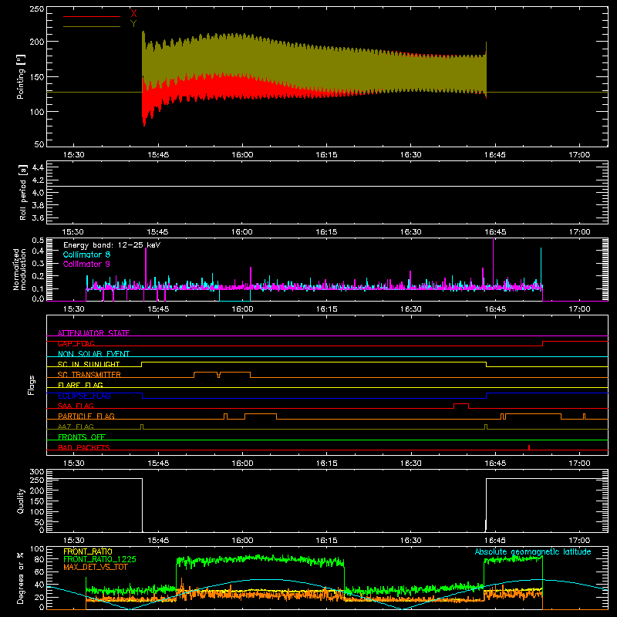Click 15:45 time label under Pointing panel
617x617 pixels.
[x=158, y=155]
